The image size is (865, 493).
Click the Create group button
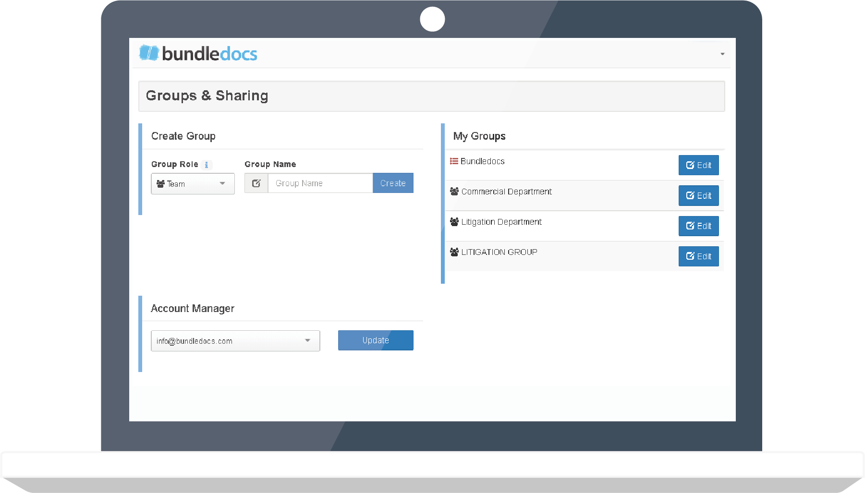click(393, 183)
